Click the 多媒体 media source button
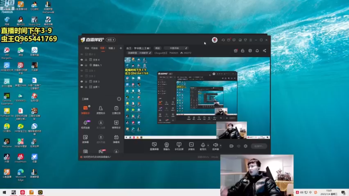 tap(191, 146)
